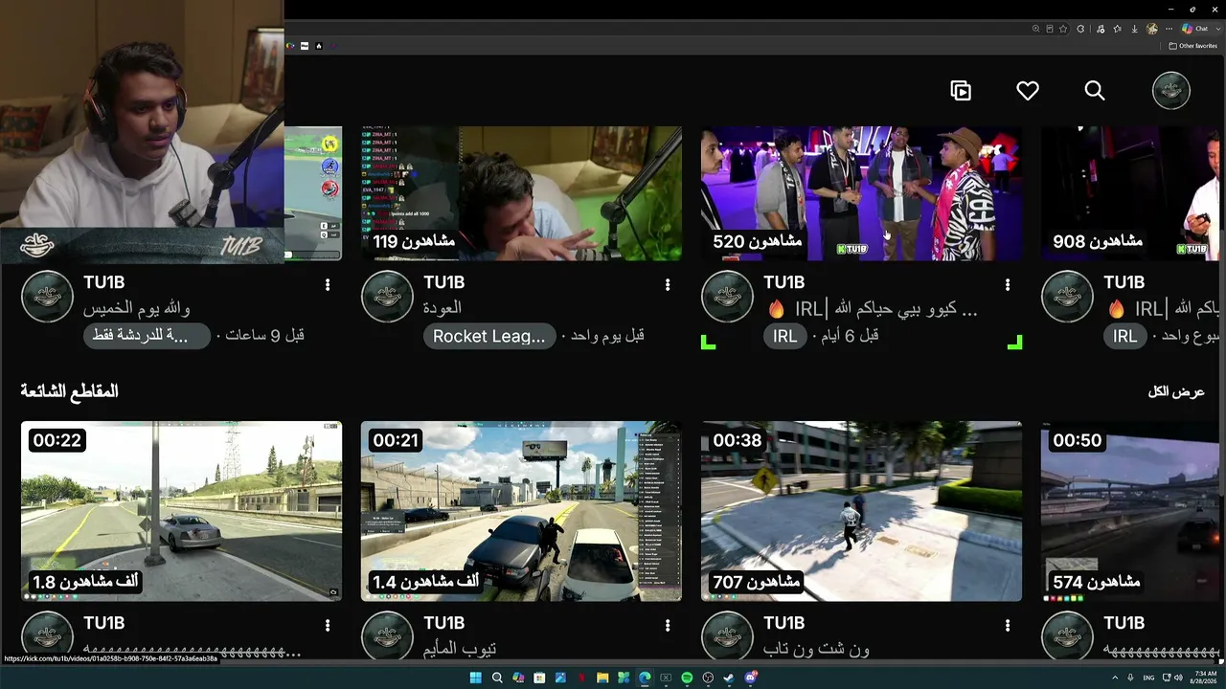The width and height of the screenshot is (1226, 689).
Task: Open options menu for 'ون شت ون تاب' clip
Action: click(1008, 625)
